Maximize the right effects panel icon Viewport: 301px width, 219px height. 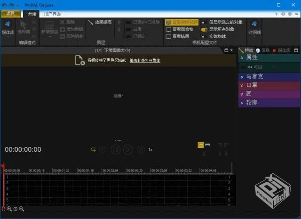point(296,50)
